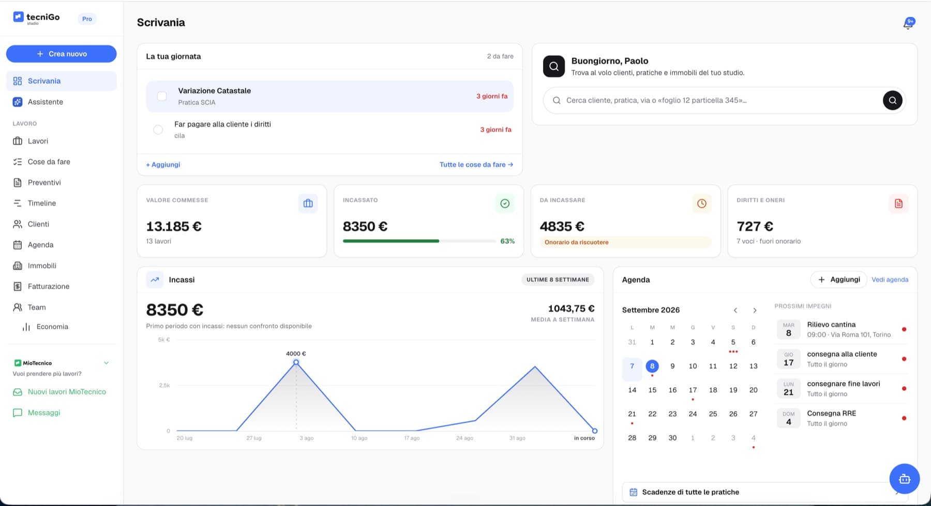This screenshot has height=506, width=931.
Task: Open the chatbot assistant floating button
Action: [904, 479]
